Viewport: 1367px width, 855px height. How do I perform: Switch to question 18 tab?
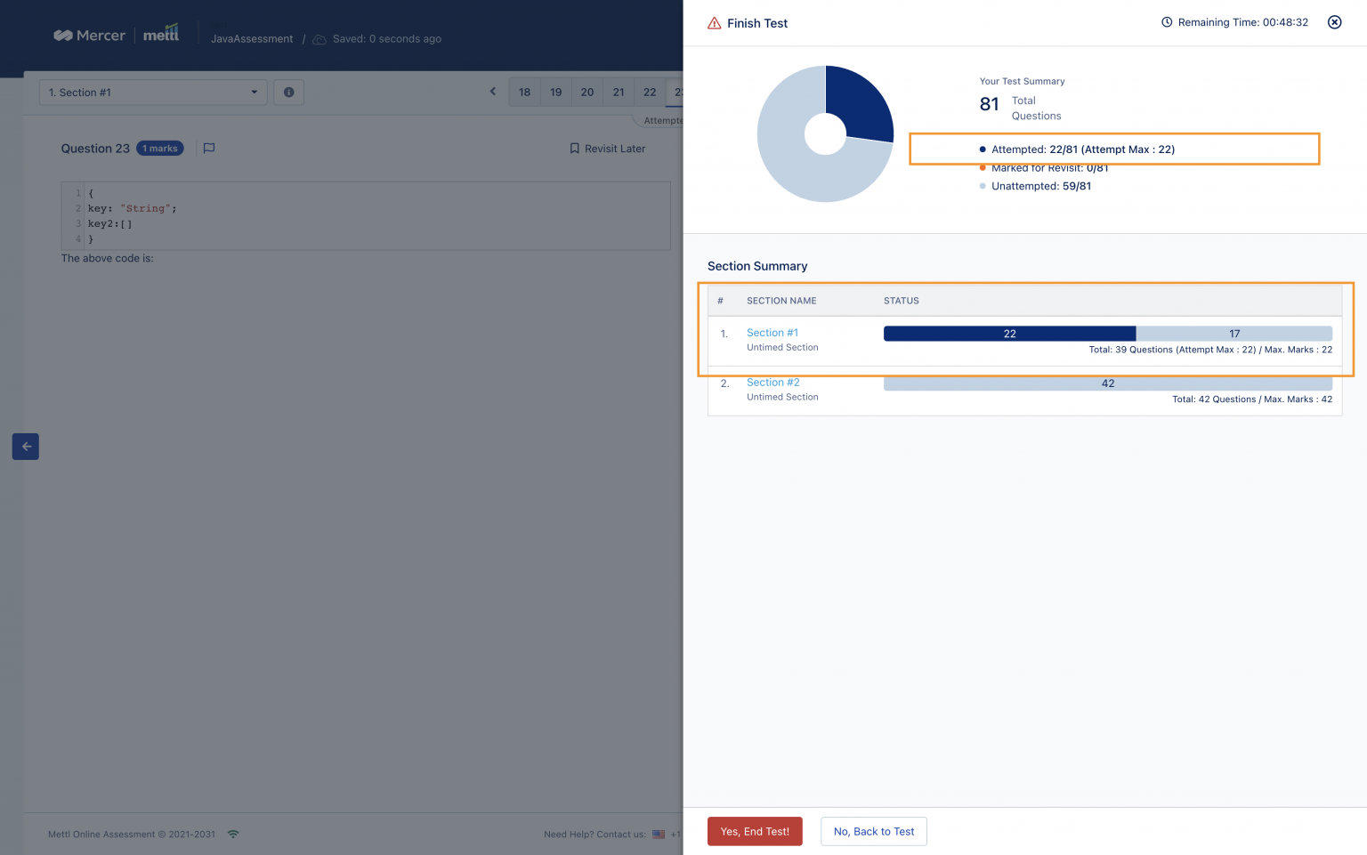point(524,92)
